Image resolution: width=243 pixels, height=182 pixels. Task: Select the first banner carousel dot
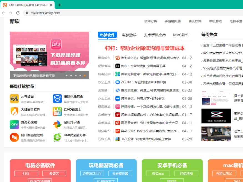coord(67,76)
